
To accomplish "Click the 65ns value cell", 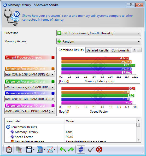I will [69, 132].
